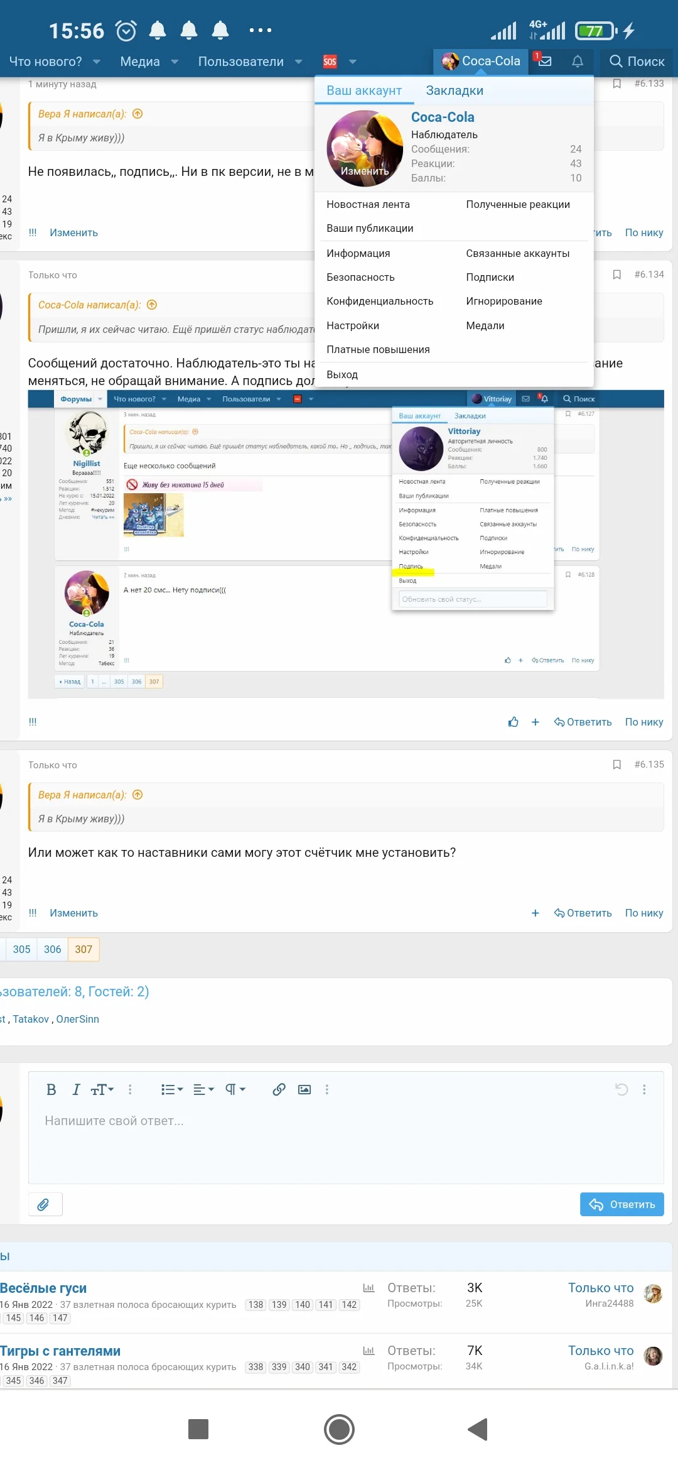Log out via Выход
The width and height of the screenshot is (678, 1470).
(342, 374)
